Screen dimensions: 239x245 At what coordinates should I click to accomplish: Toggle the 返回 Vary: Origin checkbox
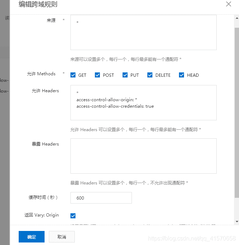click(x=73, y=216)
